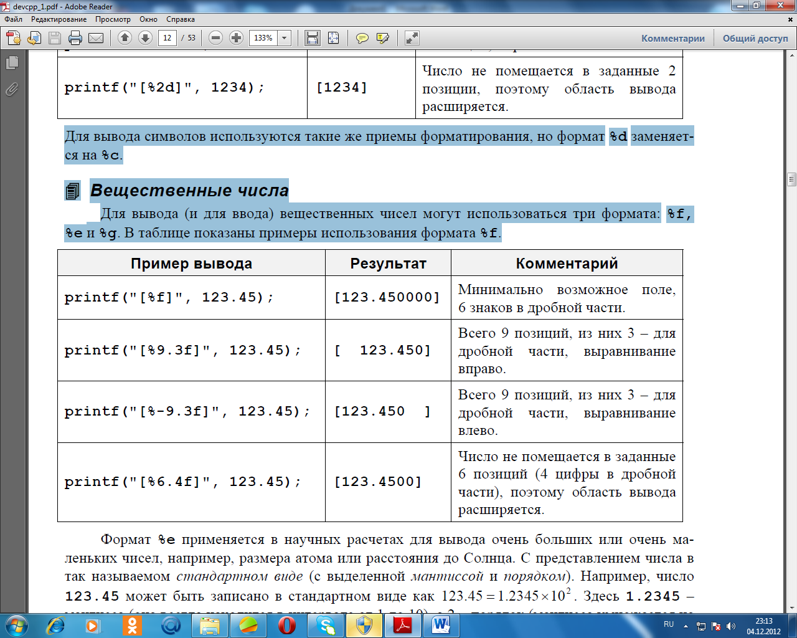Click the Adobe Reader taskbar button
Screen dimensions: 797x638
pos(403,625)
